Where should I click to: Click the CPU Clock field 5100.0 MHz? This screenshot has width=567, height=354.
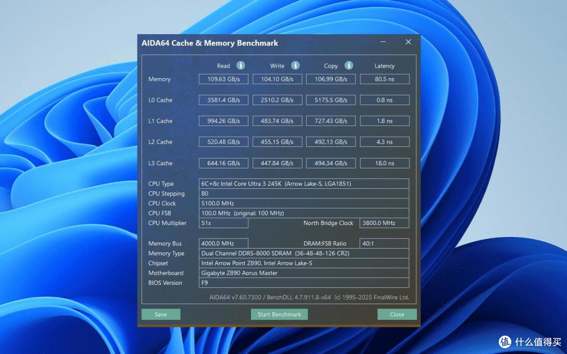(304, 203)
